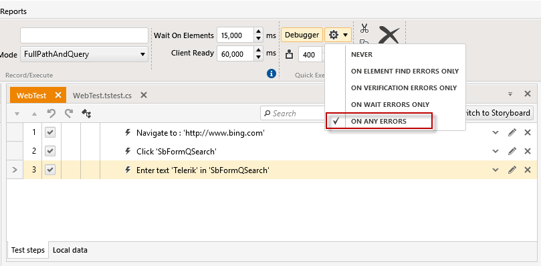Expand step 1 details chevron
This screenshot has width=541, height=266.
pos(496,132)
